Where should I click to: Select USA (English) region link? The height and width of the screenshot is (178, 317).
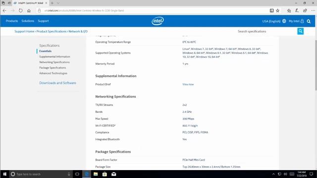(x=271, y=21)
